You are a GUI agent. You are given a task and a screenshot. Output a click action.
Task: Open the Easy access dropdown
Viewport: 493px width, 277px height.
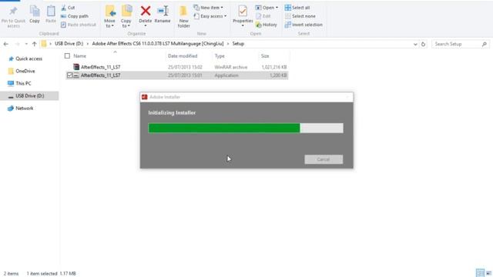pyautogui.click(x=210, y=16)
